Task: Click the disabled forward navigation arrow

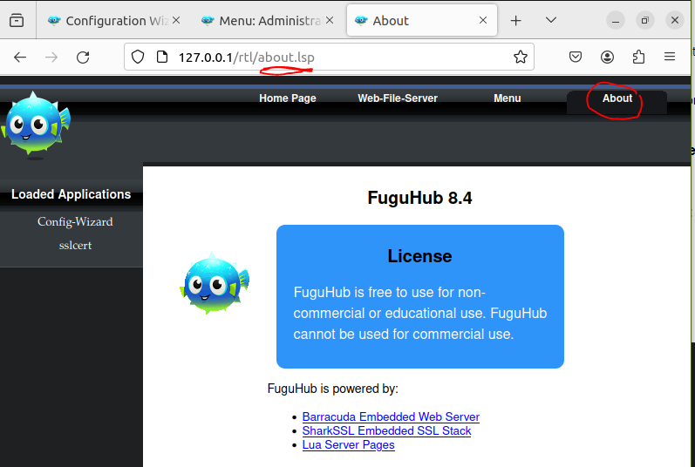Action: pos(51,58)
